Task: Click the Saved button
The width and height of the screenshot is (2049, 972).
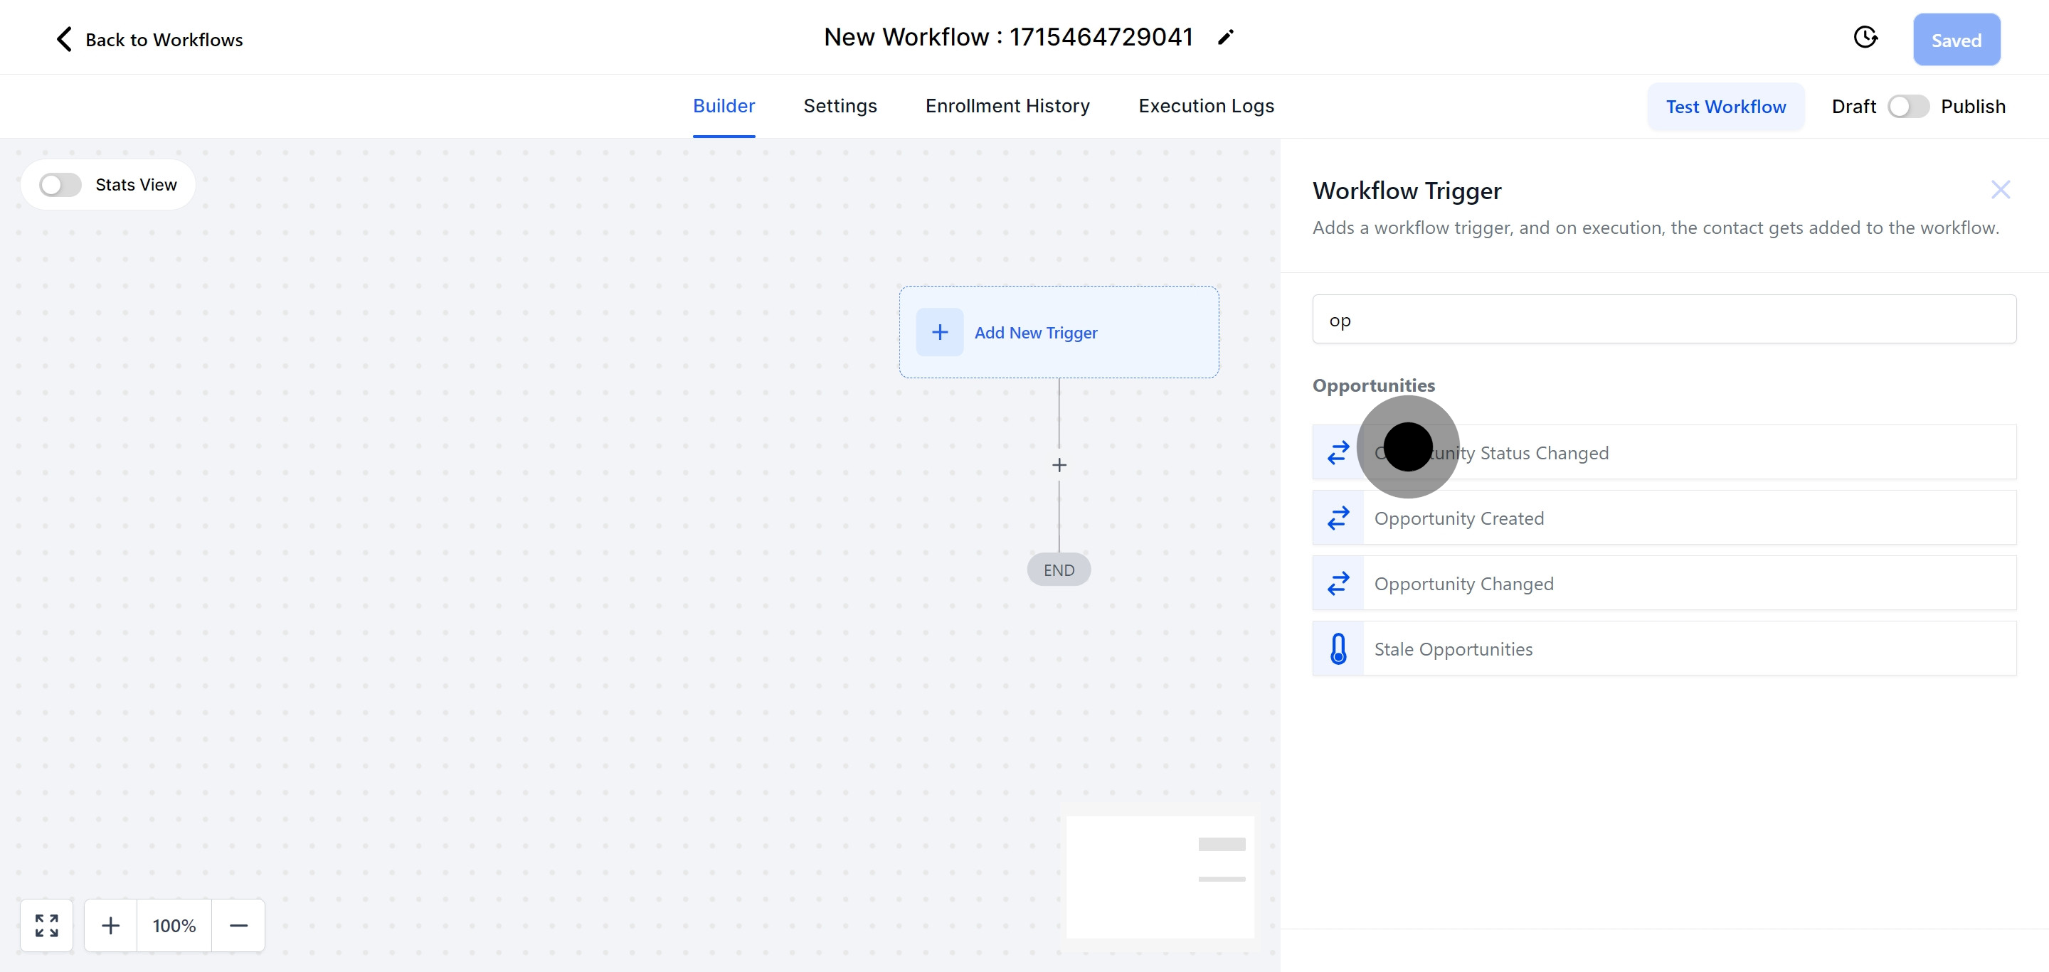Action: pyautogui.click(x=1956, y=40)
